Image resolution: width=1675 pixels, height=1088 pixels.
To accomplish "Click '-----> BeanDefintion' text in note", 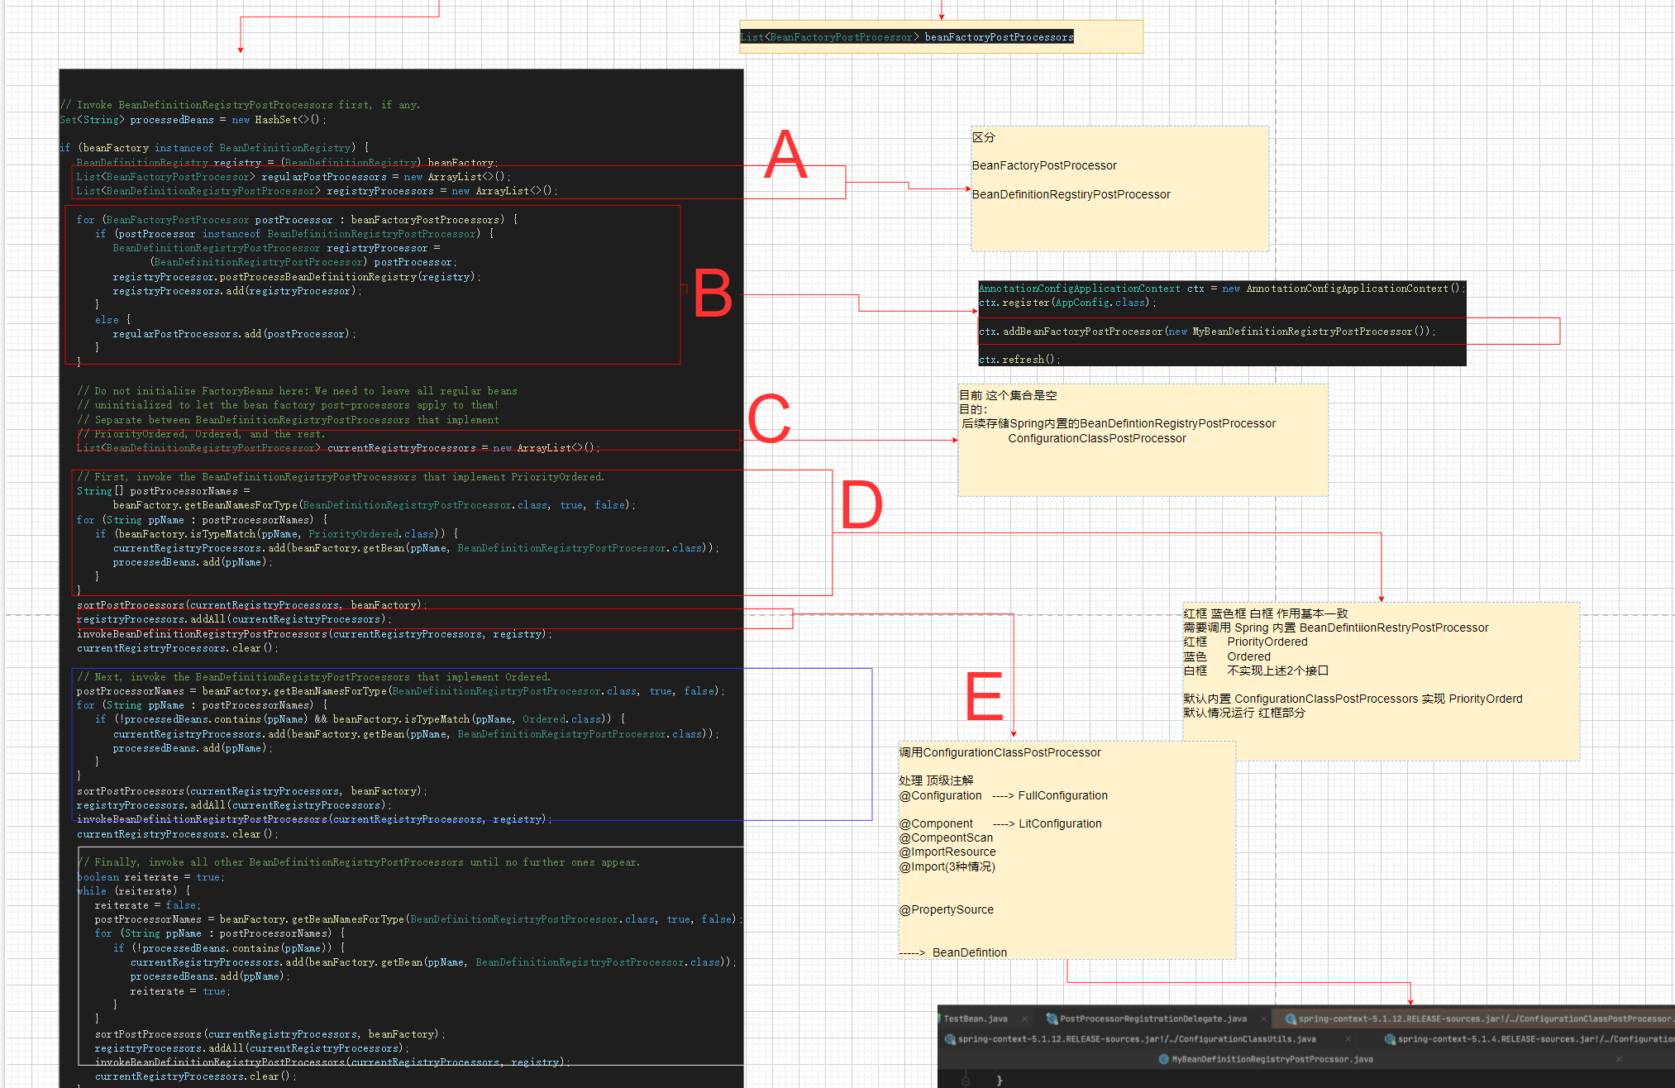I will pos(953,952).
